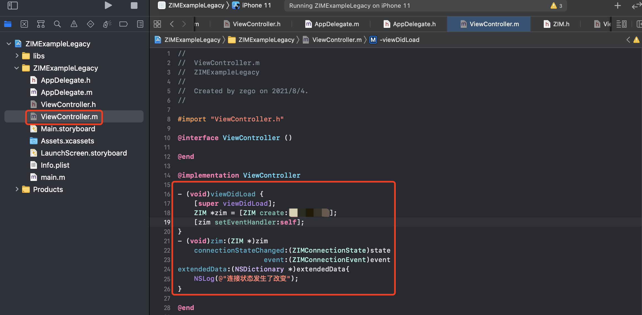The width and height of the screenshot is (642, 315).
Task: Expand the Products folder
Action: point(17,189)
